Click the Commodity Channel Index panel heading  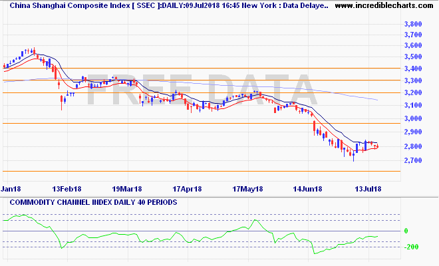click(x=90, y=202)
